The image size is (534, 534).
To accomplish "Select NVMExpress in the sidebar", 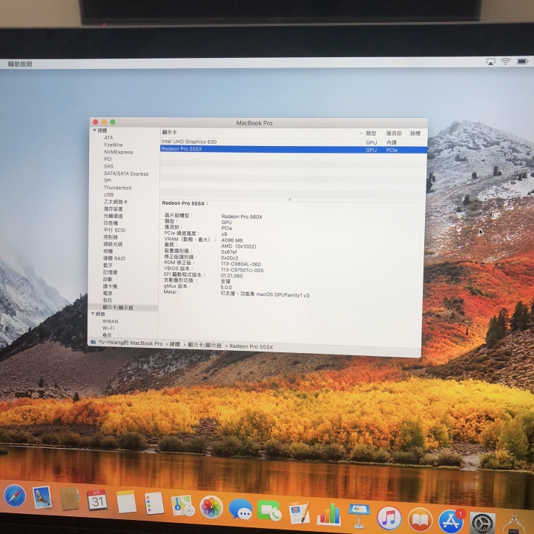I will [118, 152].
